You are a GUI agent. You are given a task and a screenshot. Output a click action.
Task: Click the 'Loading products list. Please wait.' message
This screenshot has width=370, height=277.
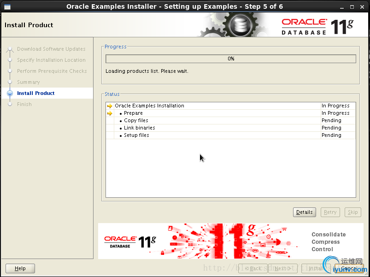(147, 71)
